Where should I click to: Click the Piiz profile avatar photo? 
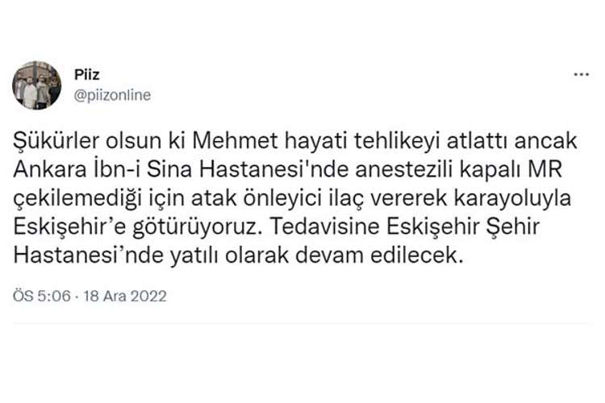(37, 85)
